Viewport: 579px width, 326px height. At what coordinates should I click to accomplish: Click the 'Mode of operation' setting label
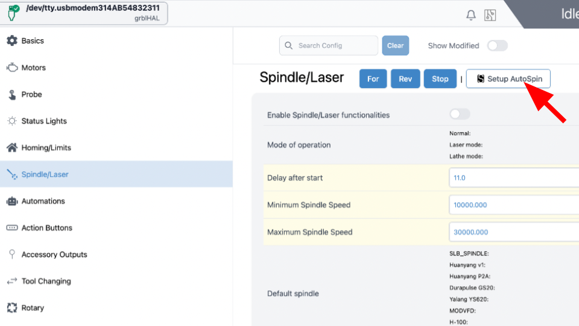click(x=299, y=145)
